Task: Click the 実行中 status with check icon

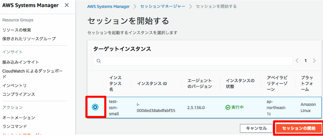Action: [x=235, y=107]
